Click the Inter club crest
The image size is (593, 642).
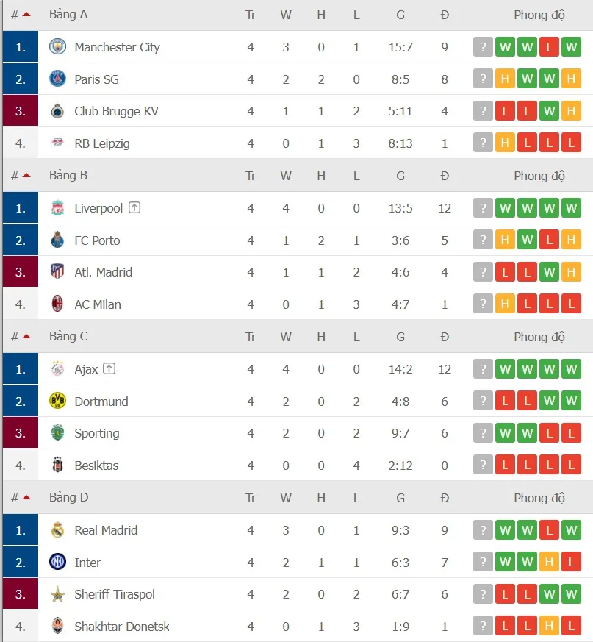coord(59,562)
